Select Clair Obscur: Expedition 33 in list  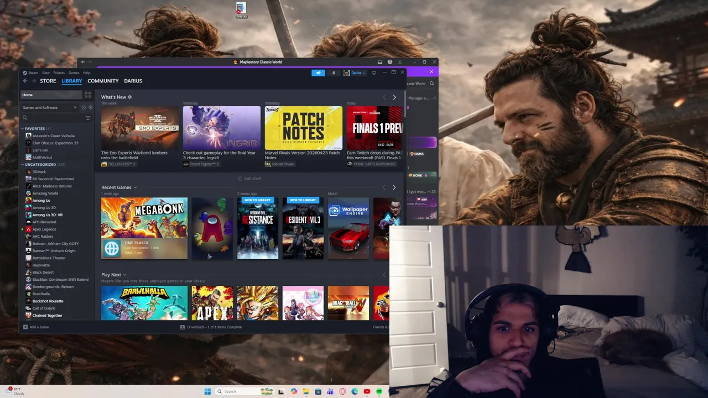pyautogui.click(x=55, y=143)
